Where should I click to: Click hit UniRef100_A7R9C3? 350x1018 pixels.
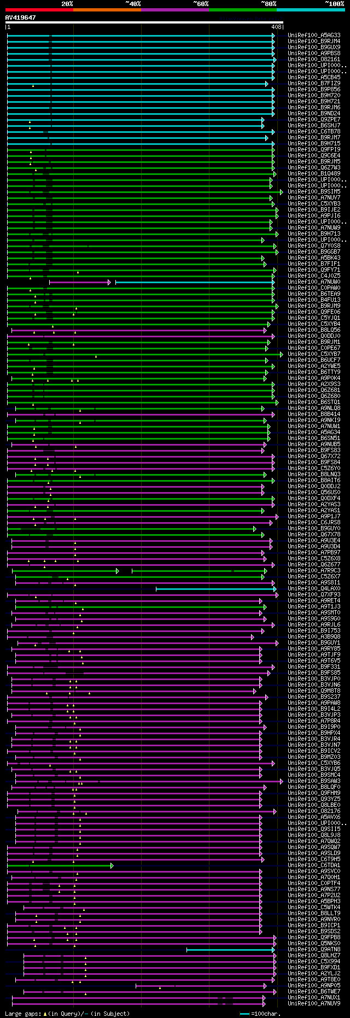click(x=314, y=571)
